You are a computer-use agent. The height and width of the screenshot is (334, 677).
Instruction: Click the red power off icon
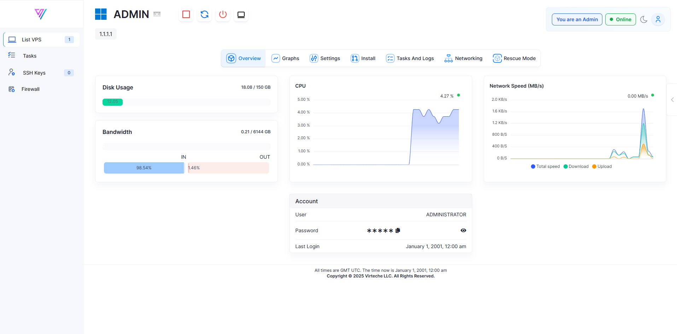[x=223, y=14]
